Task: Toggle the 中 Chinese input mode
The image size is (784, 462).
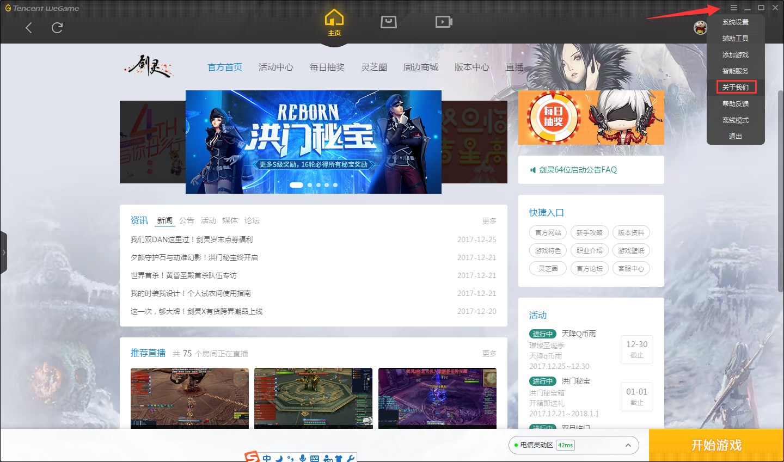Action: point(267,458)
